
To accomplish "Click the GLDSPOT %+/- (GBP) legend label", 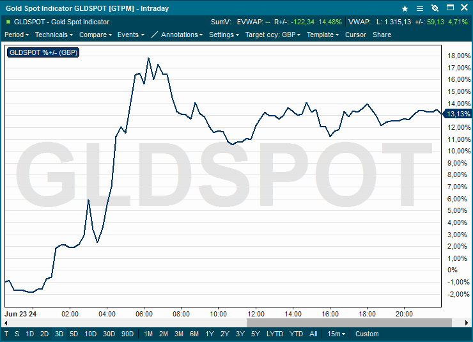I will (43, 52).
